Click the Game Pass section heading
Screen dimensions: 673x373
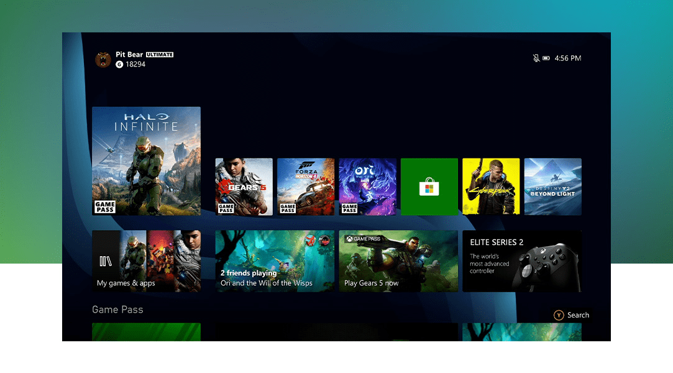click(x=117, y=309)
